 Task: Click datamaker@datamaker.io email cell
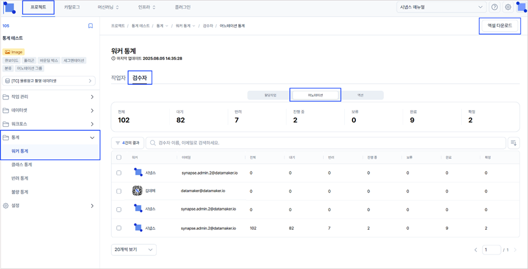point(203,190)
